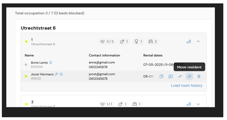Click the hand icon in room 1 header

189,42
